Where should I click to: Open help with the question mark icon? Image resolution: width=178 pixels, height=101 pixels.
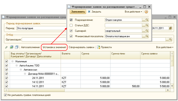coord(146,12)
